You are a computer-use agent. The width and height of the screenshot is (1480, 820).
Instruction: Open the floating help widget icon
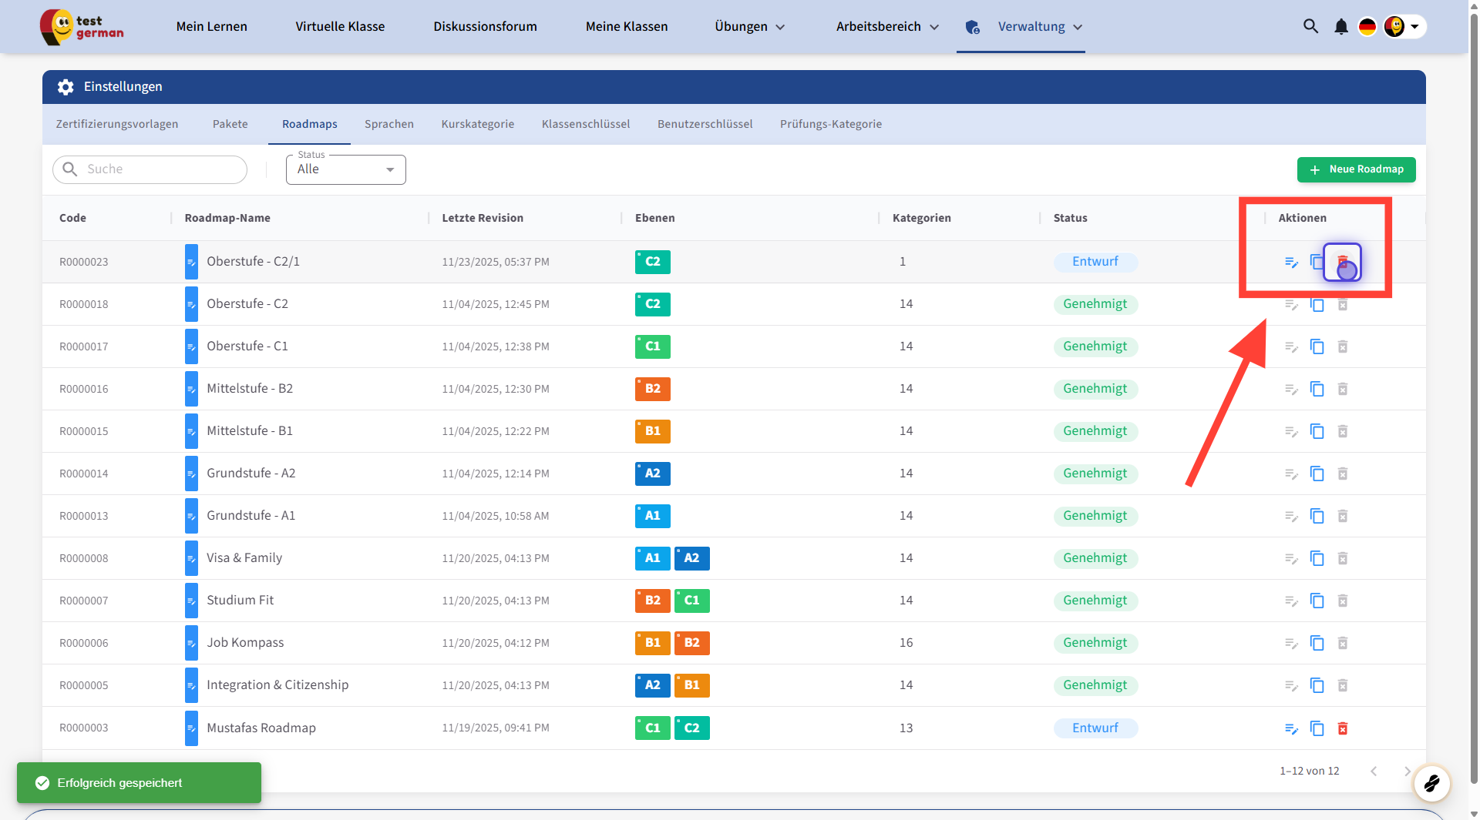[1431, 784]
